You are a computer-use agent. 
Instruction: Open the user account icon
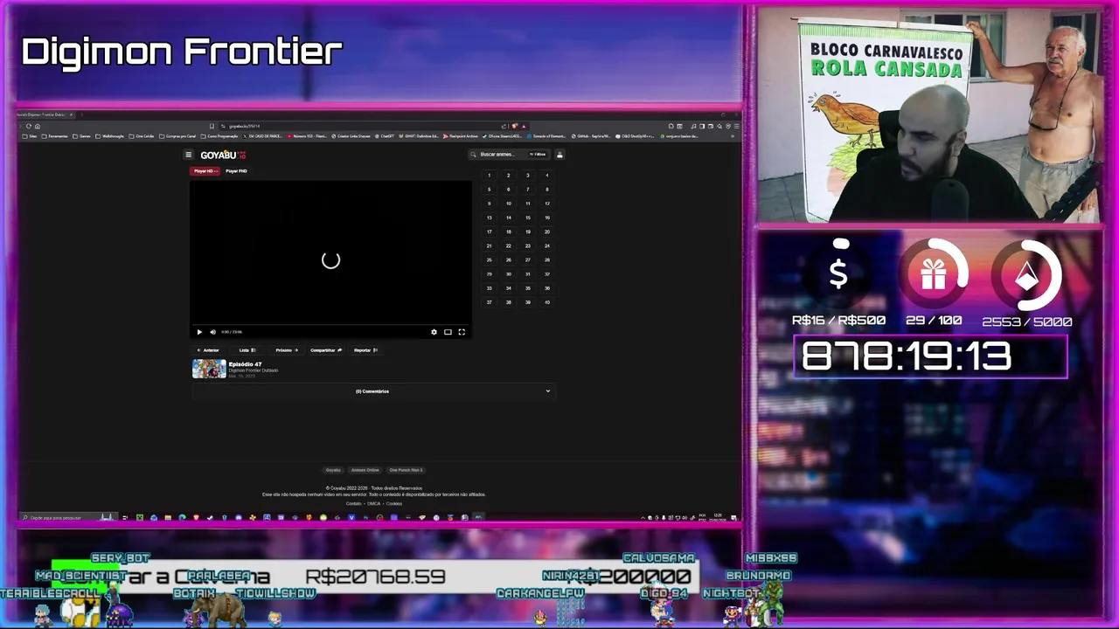tap(559, 155)
